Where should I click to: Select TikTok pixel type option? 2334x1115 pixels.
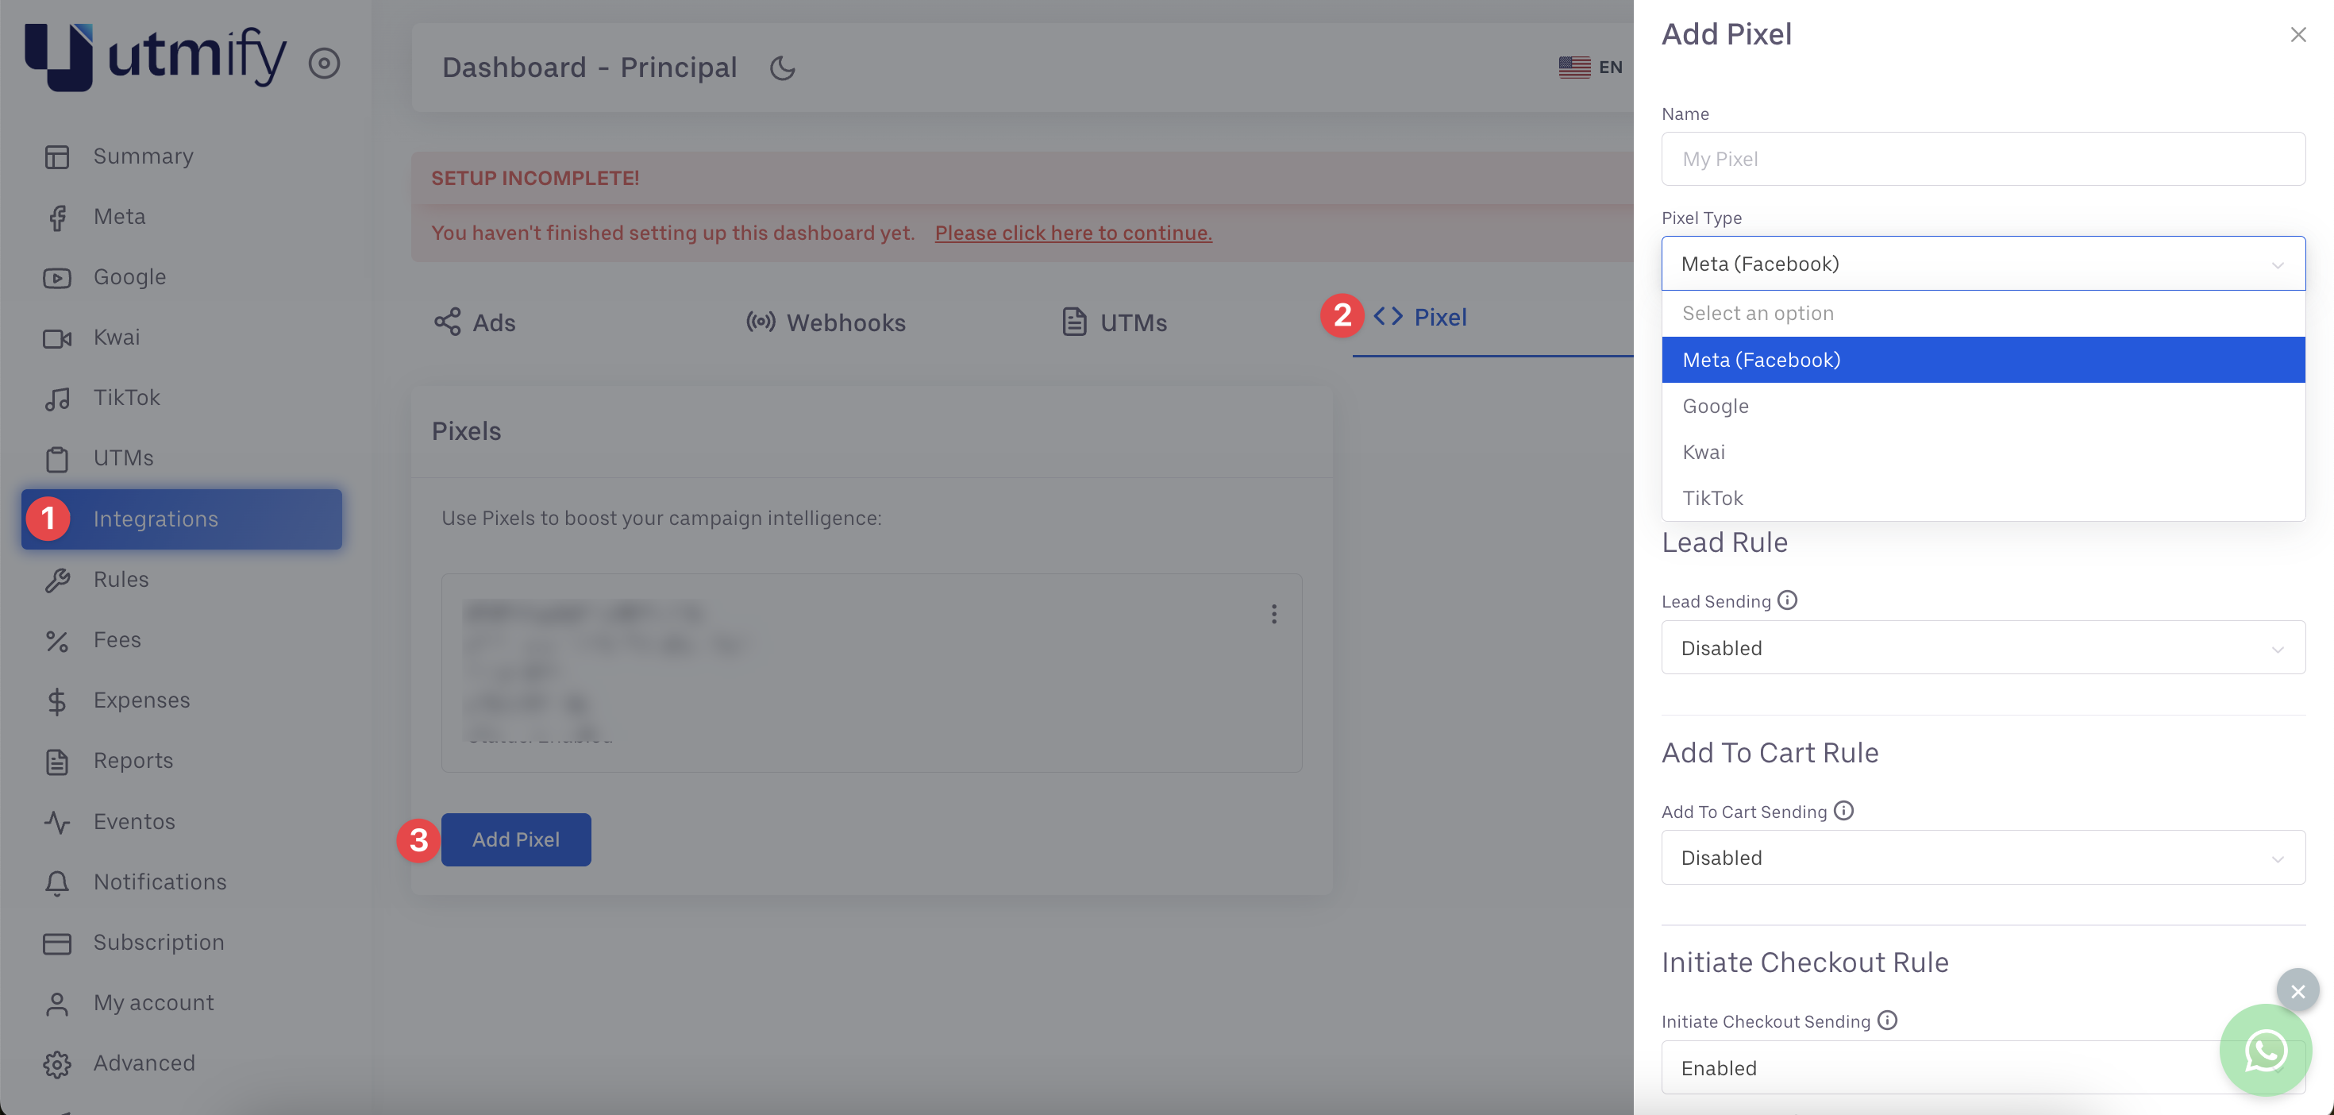pyautogui.click(x=1983, y=498)
